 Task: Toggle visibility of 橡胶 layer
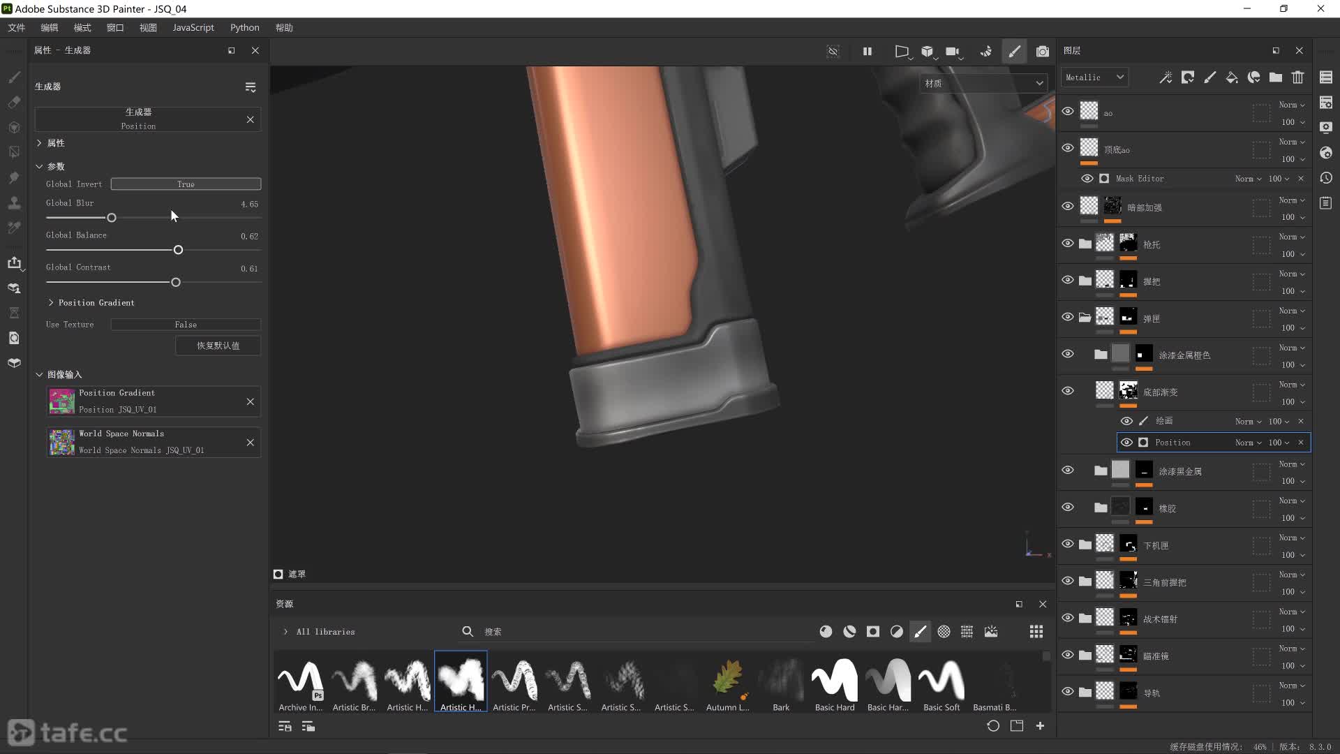click(1068, 507)
